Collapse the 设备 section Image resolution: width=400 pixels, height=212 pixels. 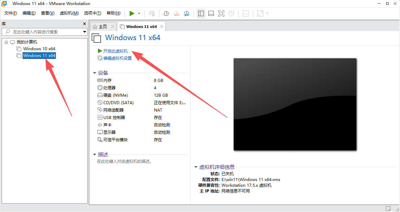tap(95, 73)
